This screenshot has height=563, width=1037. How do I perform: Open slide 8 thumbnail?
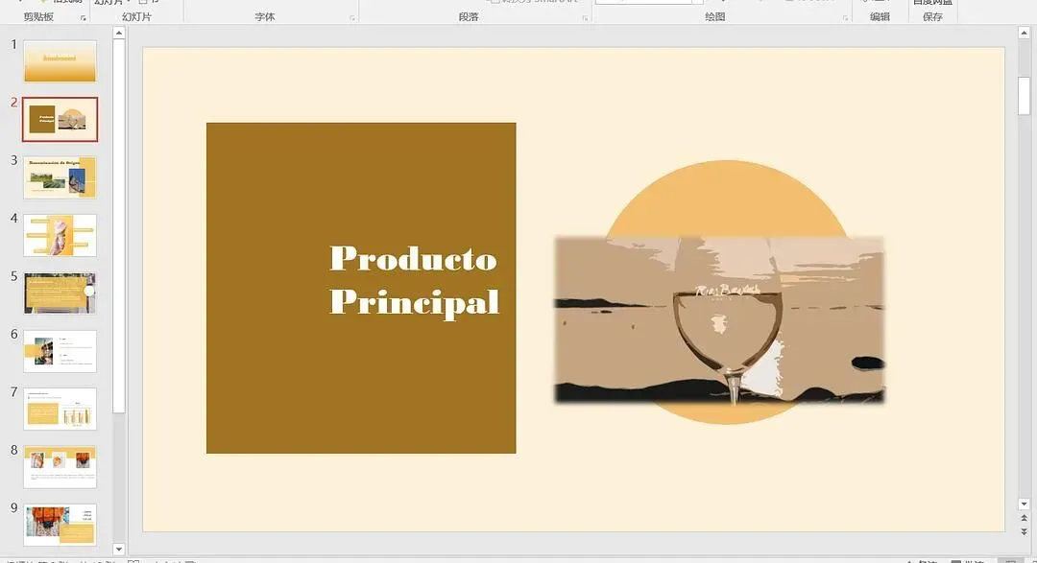point(60,466)
